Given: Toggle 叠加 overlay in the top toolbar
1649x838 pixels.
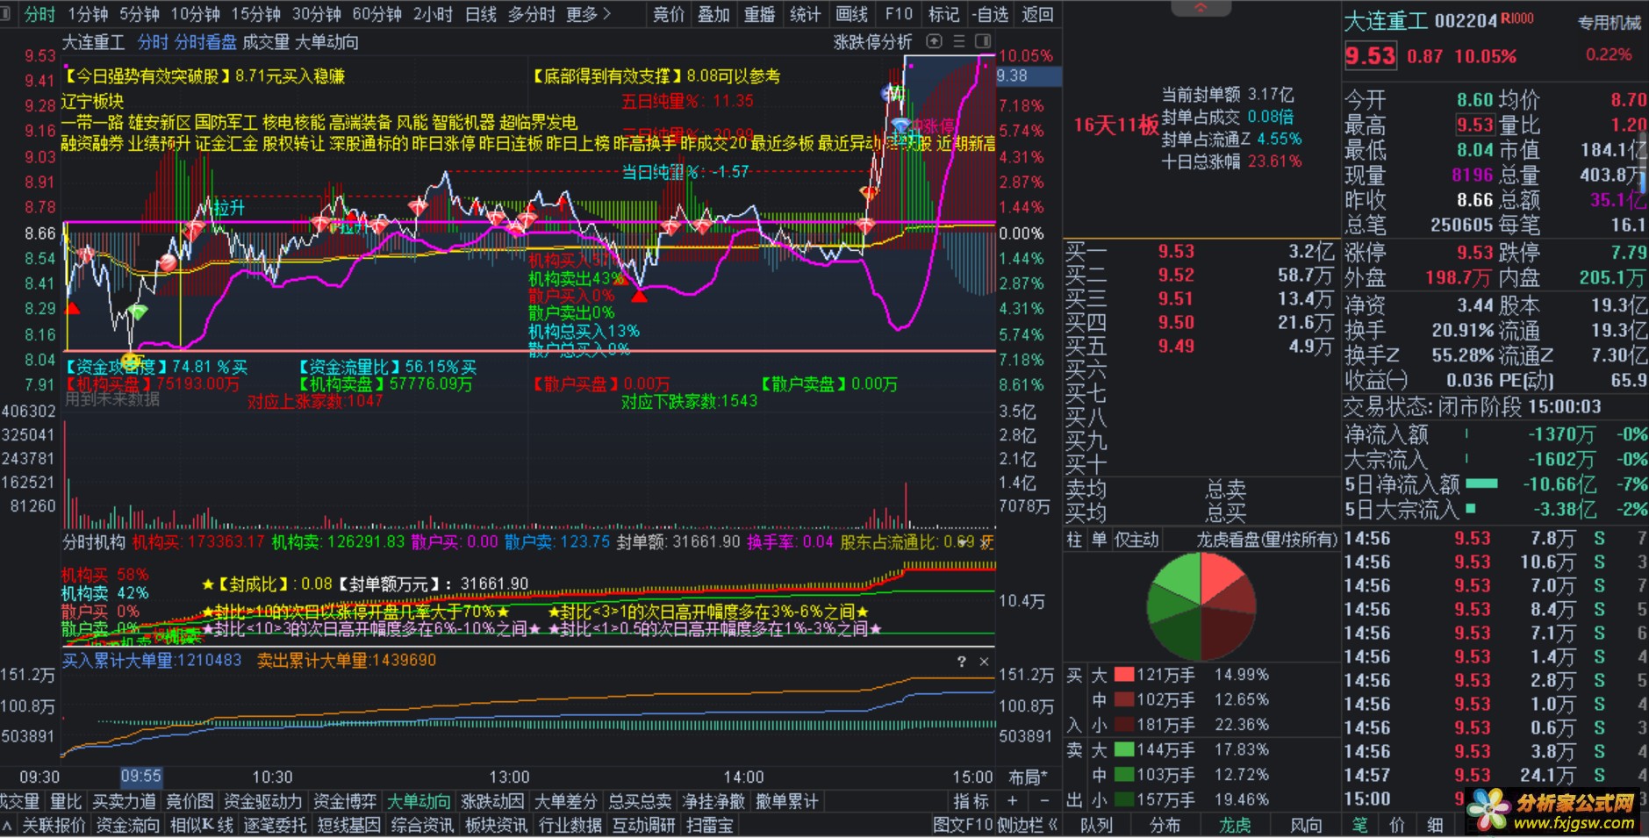Looking at the screenshot, I should (713, 14).
